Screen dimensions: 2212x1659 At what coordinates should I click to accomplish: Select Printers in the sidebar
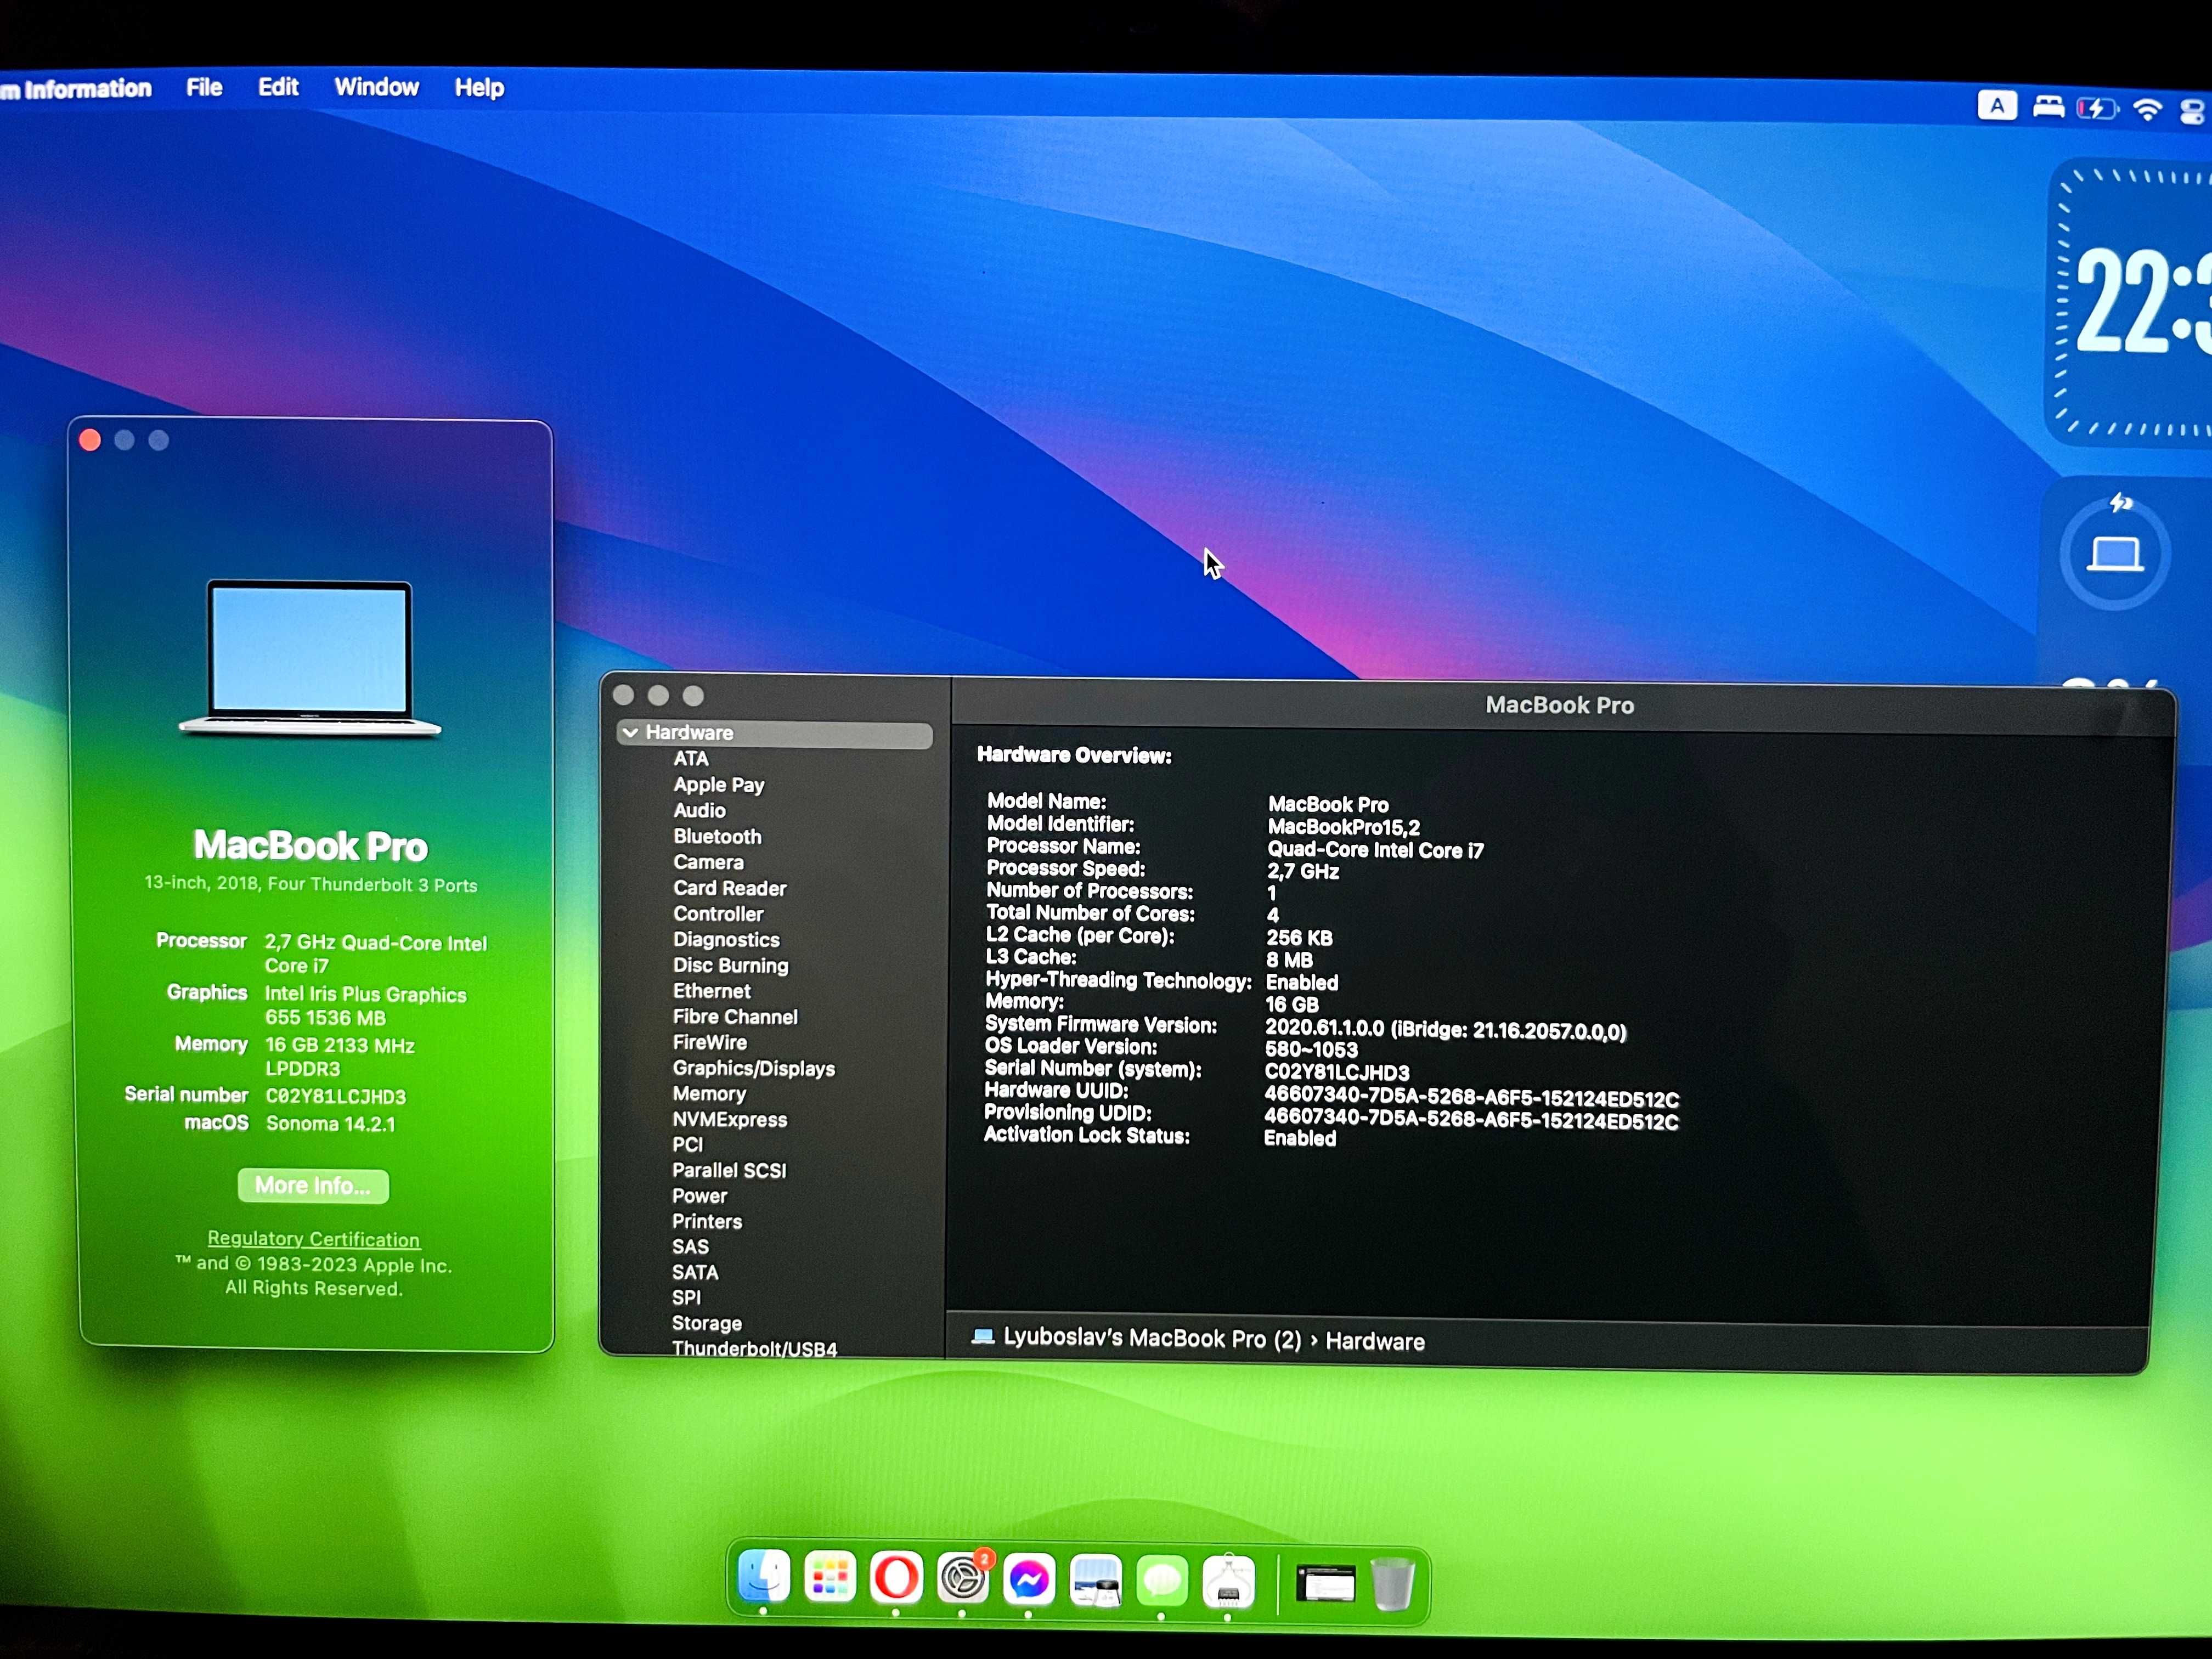[x=707, y=1222]
